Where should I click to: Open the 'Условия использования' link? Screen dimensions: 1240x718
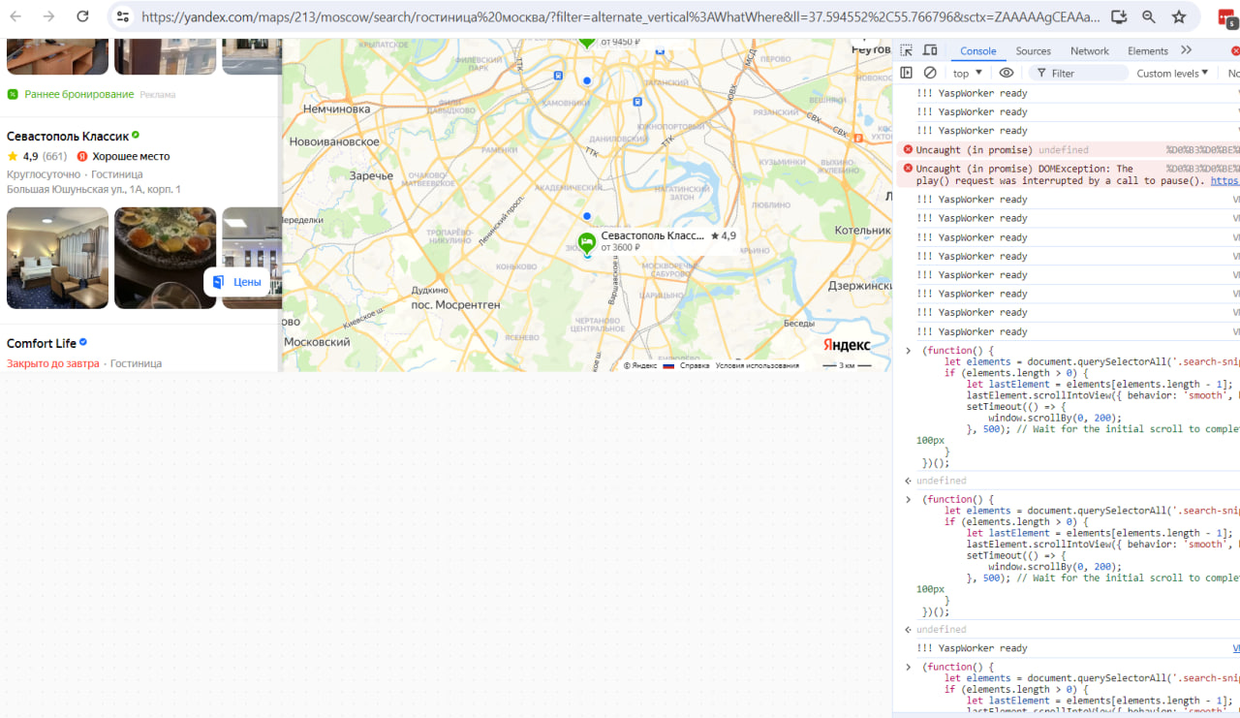point(759,365)
